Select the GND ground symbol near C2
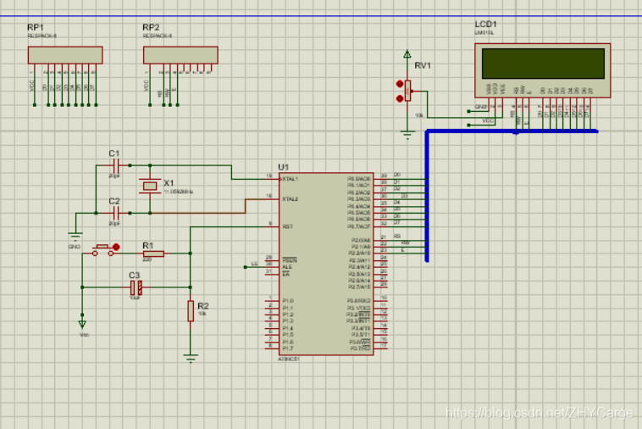Screen dimensions: 642x429 pyautogui.click(x=75, y=237)
